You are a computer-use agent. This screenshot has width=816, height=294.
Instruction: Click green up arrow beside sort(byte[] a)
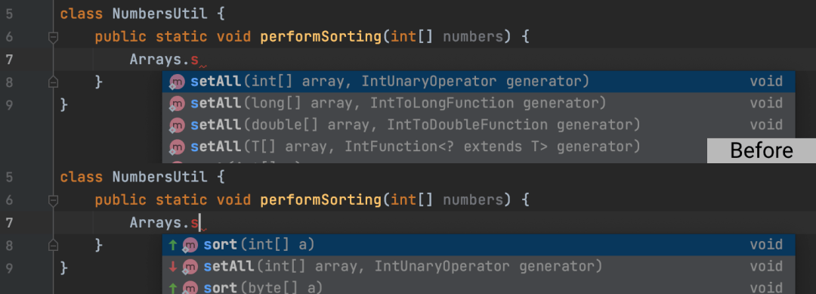(x=173, y=288)
